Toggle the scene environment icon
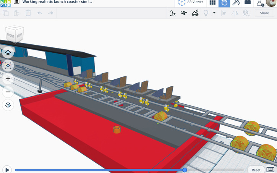 (195, 13)
